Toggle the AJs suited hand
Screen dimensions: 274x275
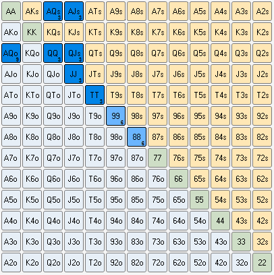pos(74,11)
